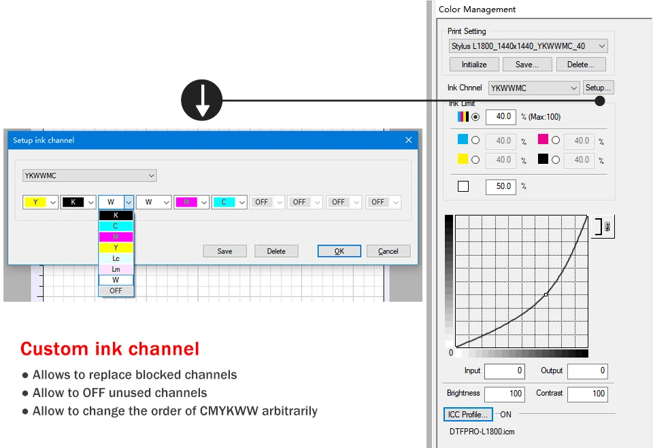Open the fifth channel M dropdown
This screenshot has width=653, height=448.
click(204, 203)
